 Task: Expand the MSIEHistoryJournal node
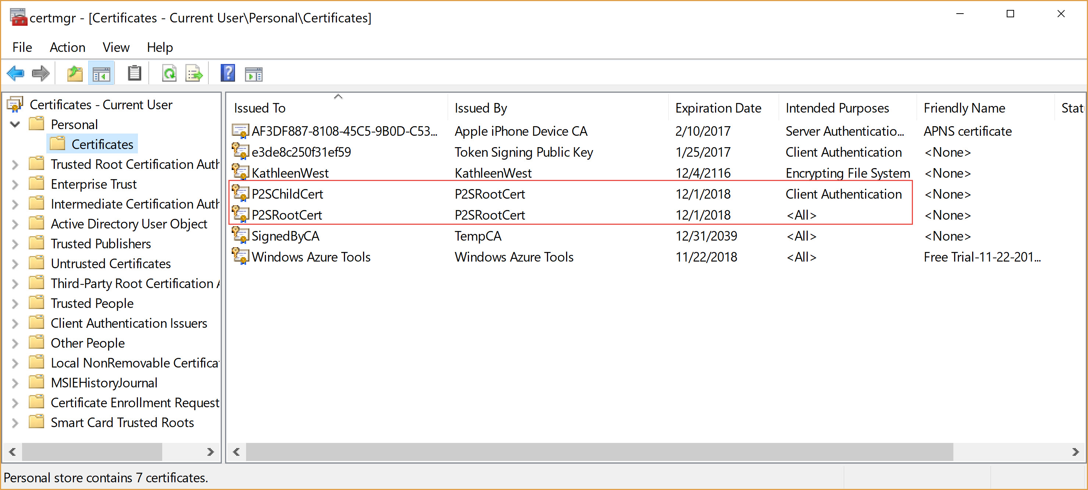(x=15, y=383)
